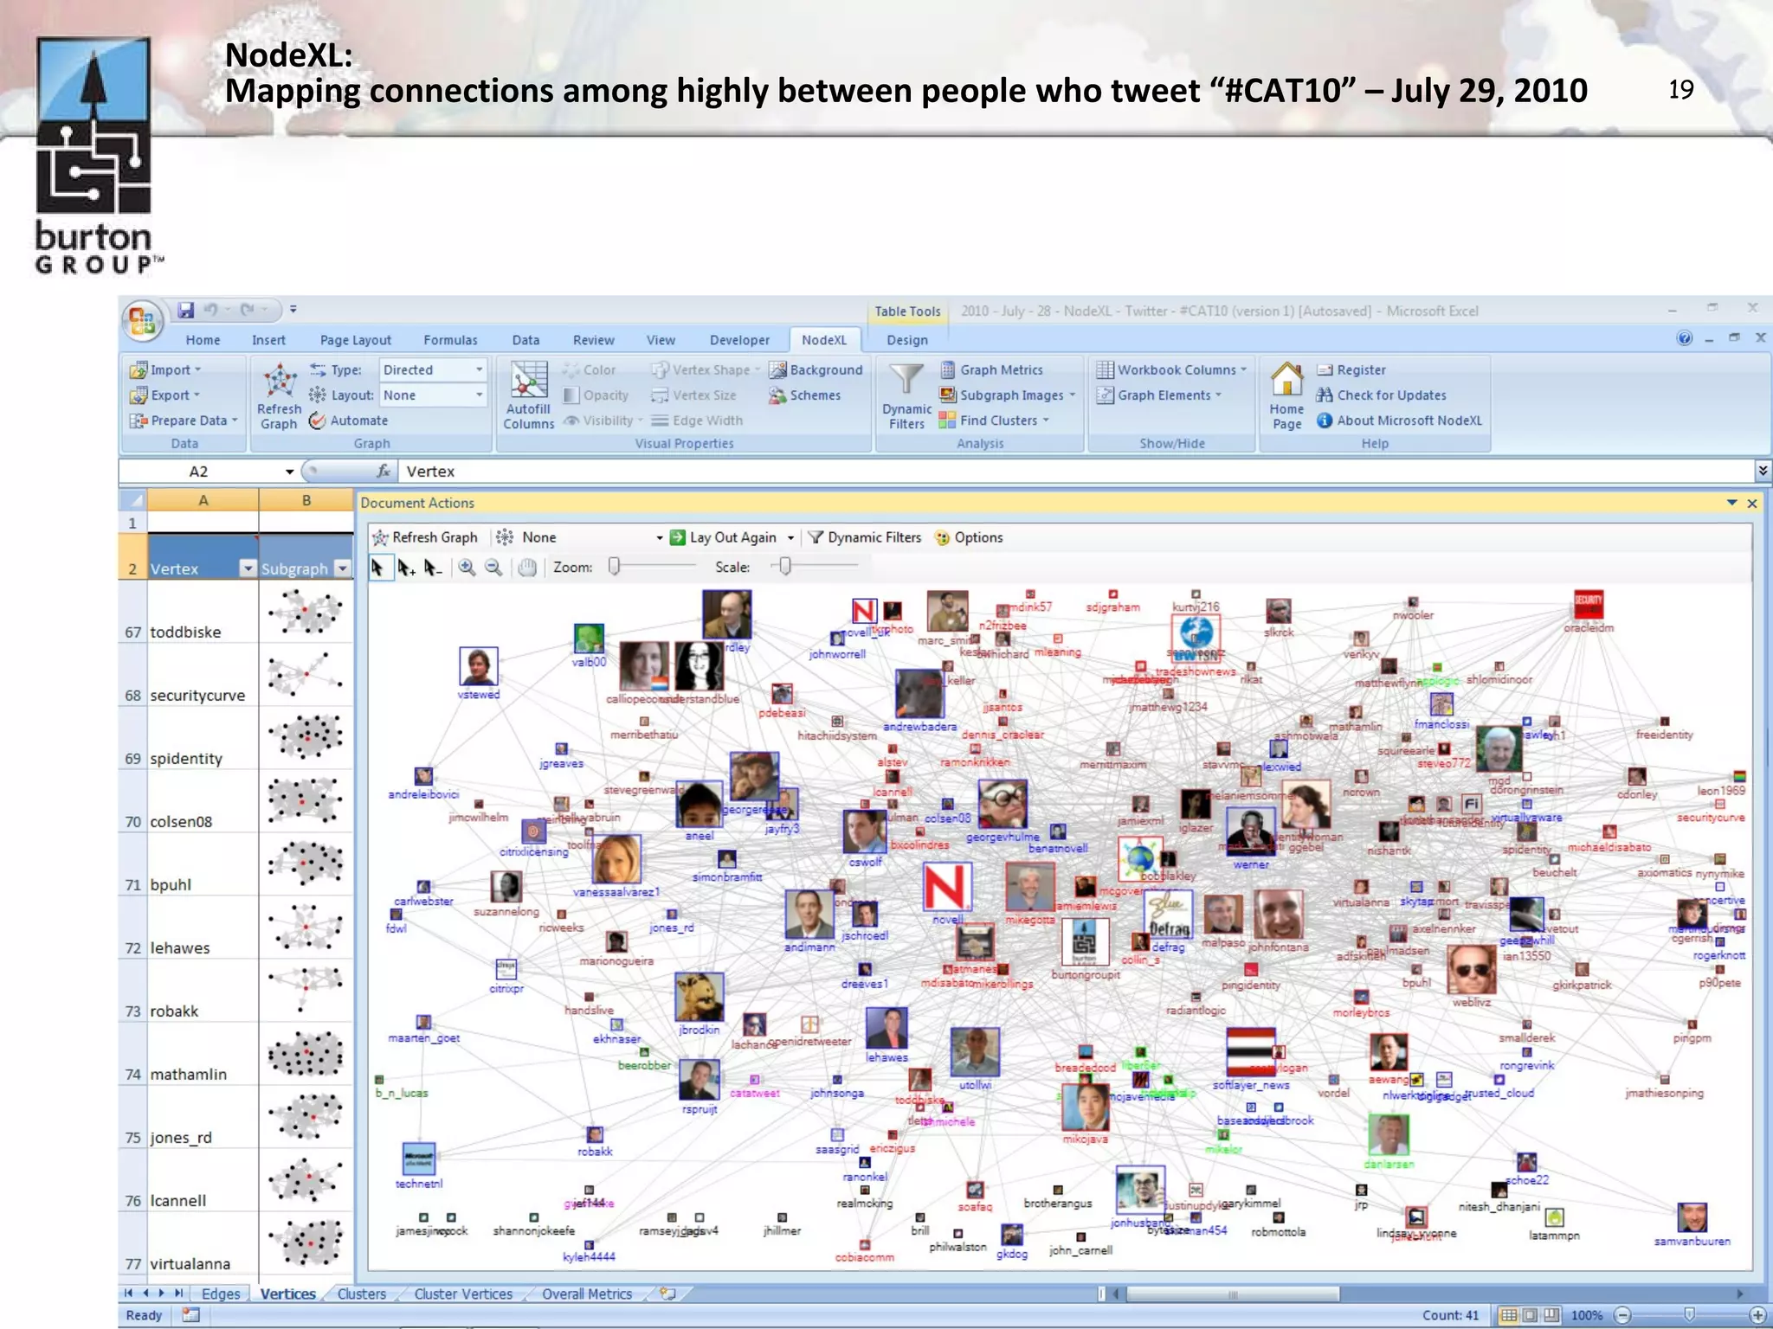
Task: Click the Schemes icon
Action: [x=777, y=395]
